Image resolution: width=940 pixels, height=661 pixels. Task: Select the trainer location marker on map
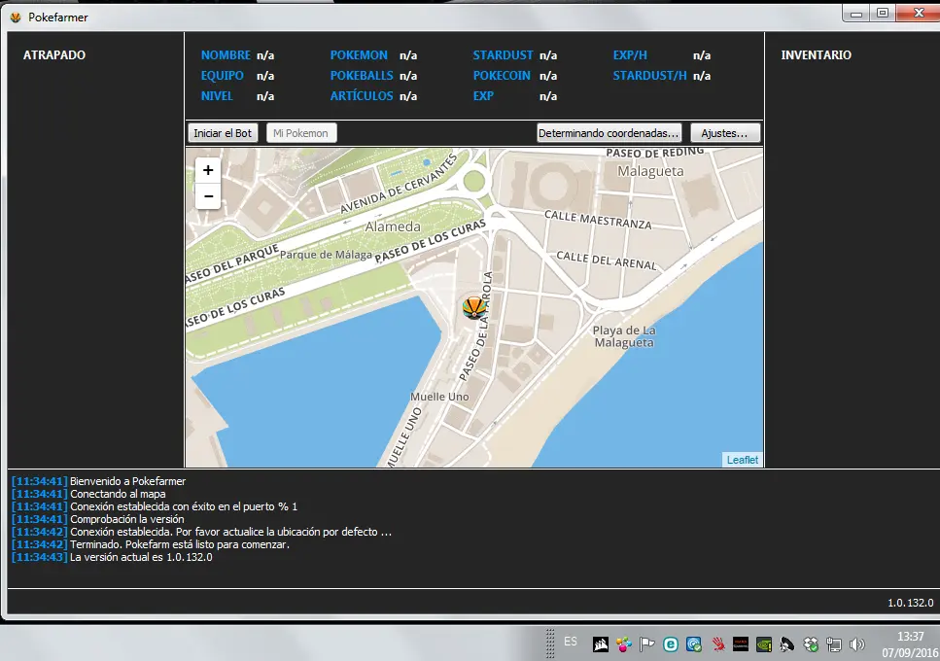[x=474, y=307]
